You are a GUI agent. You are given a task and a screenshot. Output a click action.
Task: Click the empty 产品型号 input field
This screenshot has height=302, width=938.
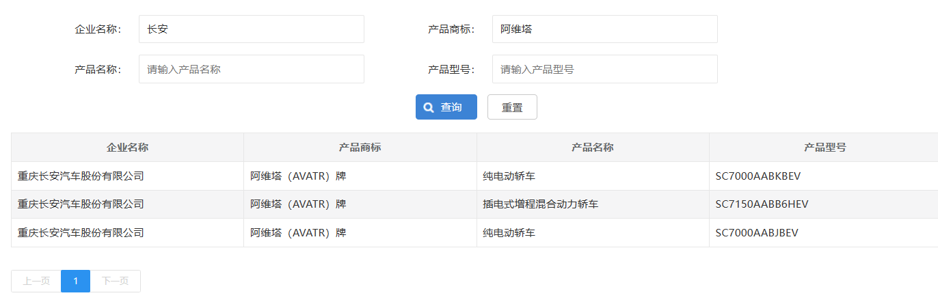(604, 69)
